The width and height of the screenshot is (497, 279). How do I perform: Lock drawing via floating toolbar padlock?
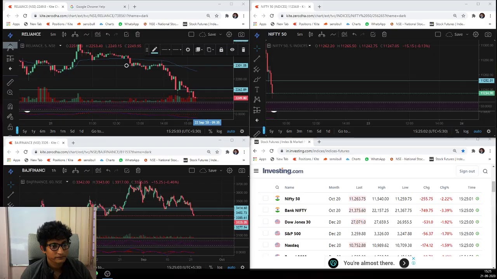pos(221,50)
